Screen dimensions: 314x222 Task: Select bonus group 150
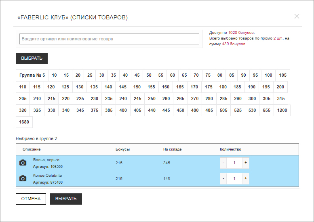click(x=137, y=87)
